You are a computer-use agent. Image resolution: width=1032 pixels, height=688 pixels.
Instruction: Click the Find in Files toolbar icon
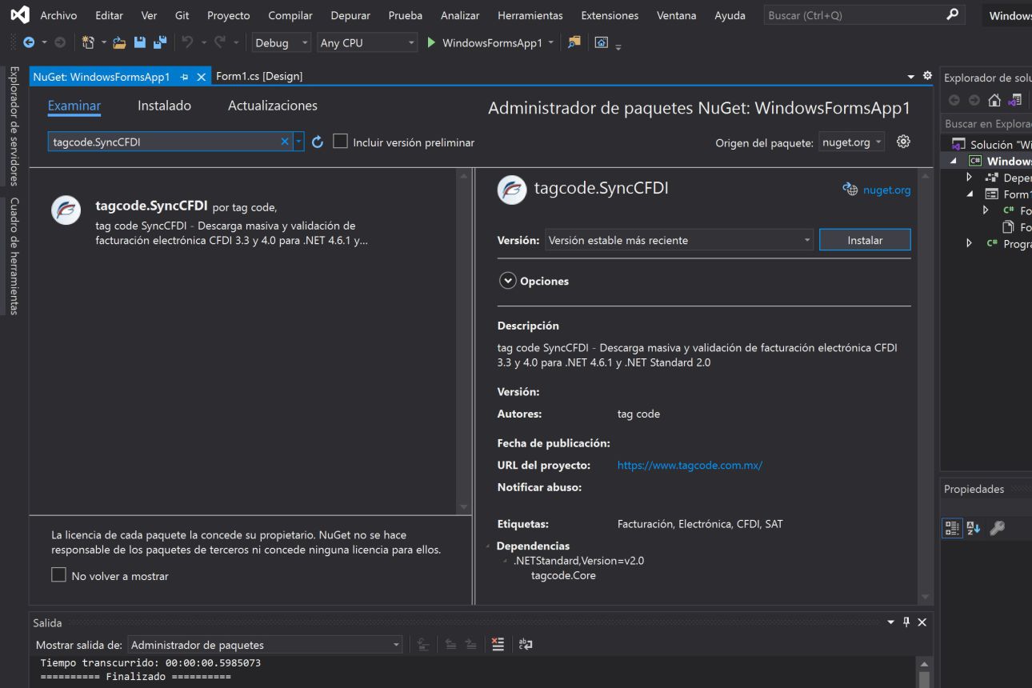tap(574, 42)
